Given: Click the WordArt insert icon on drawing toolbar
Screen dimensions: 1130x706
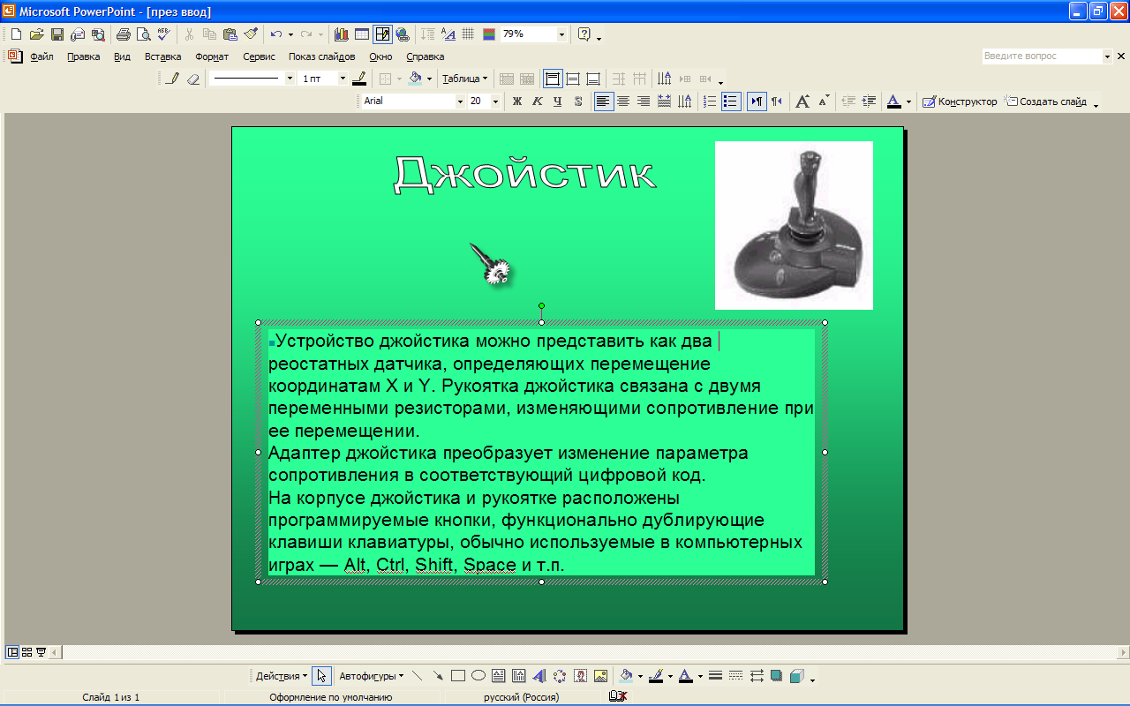Looking at the screenshot, I should coord(539,676).
